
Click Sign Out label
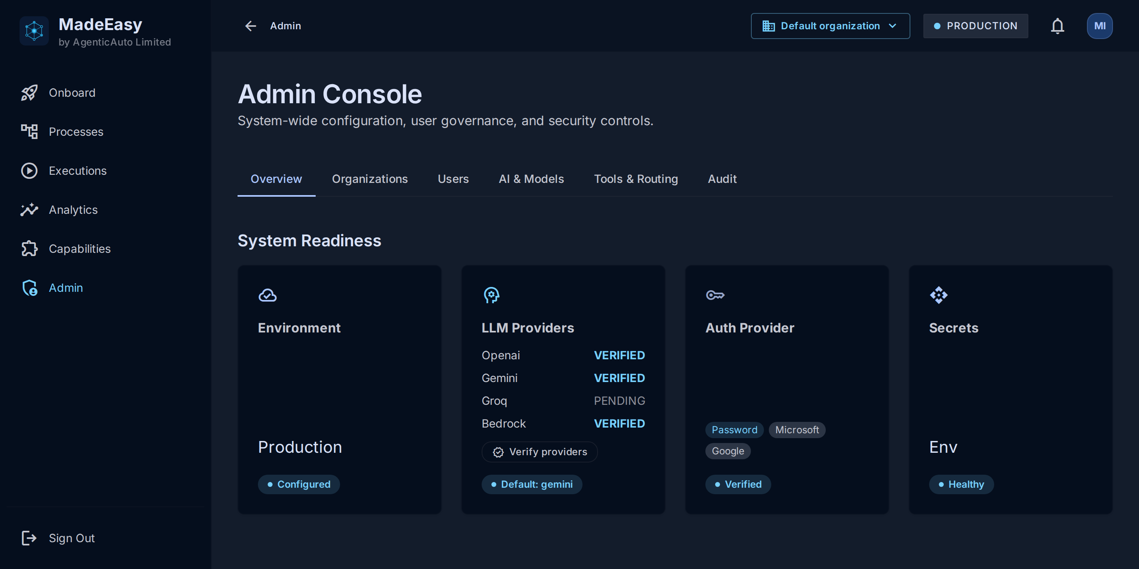72,538
